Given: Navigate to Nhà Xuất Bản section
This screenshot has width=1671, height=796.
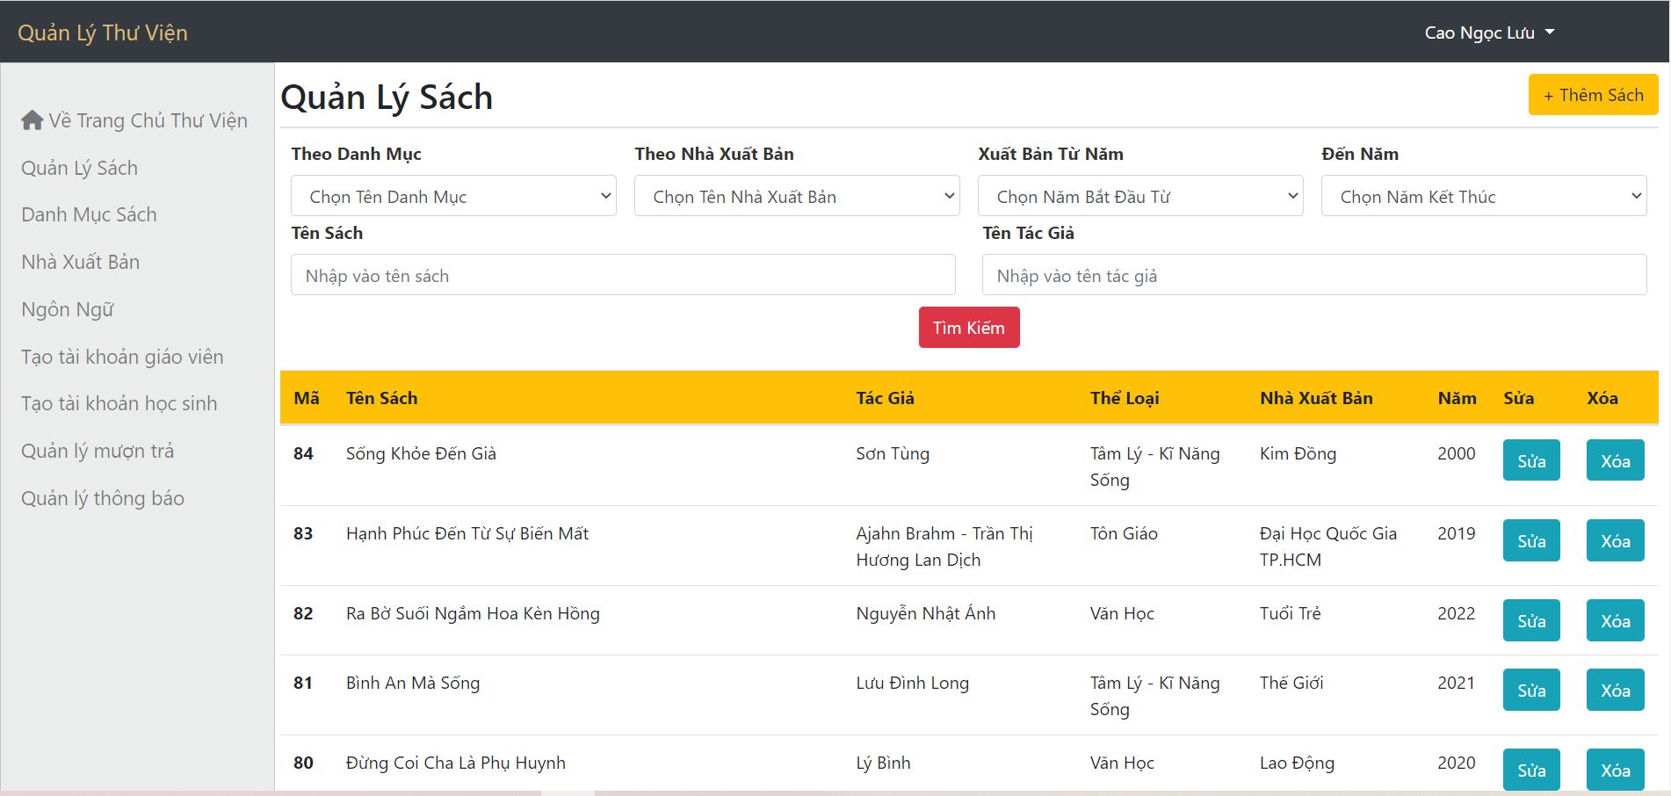Looking at the screenshot, I should 80,262.
